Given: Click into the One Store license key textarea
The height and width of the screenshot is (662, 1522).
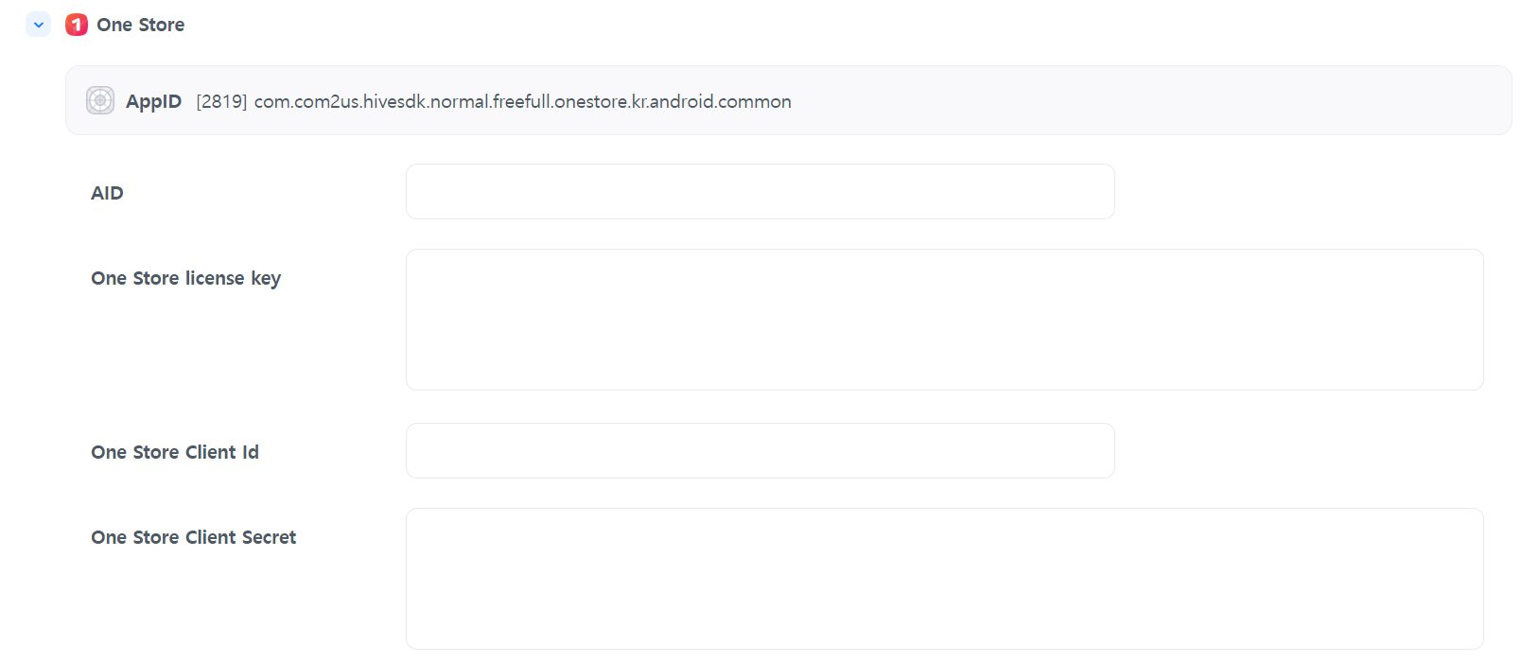Looking at the screenshot, I should [944, 320].
